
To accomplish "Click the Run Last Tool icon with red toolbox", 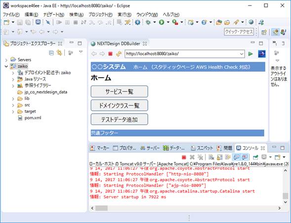I will (x=175, y=22).
